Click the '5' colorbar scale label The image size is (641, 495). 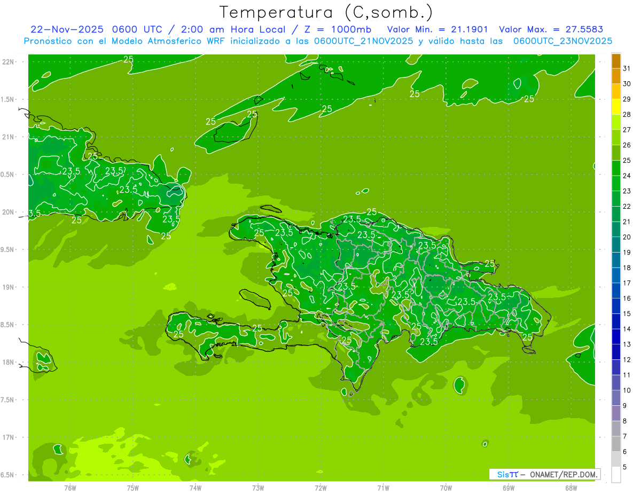coord(625,467)
